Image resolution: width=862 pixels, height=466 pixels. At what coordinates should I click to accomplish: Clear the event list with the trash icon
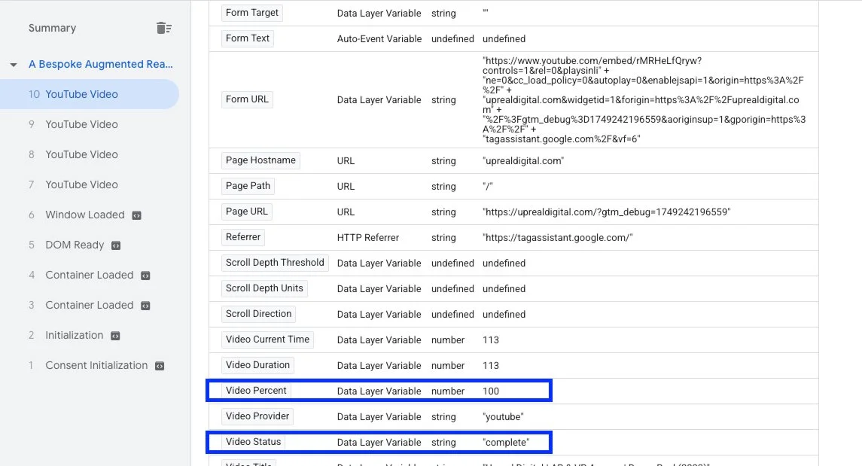click(x=164, y=28)
